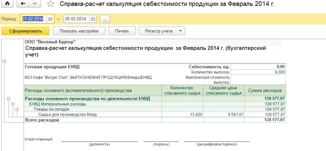
Task: Select the Ответственный label
Action: click(x=39, y=139)
